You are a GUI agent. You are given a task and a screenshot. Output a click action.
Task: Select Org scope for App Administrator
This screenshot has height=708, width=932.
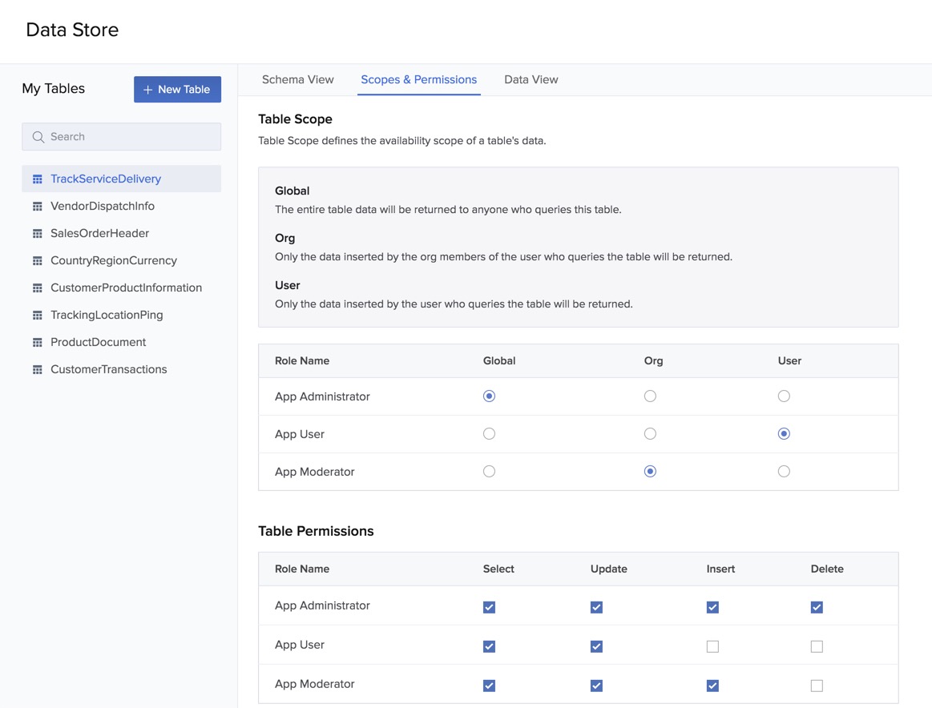coord(650,396)
